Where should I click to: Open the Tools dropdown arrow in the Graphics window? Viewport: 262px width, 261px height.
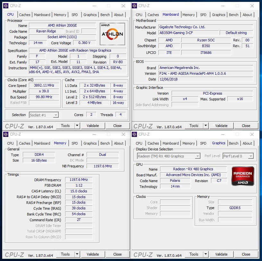tap(206, 254)
